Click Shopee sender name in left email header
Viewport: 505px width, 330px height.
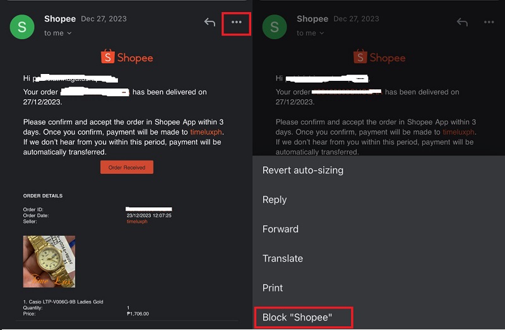coord(60,19)
